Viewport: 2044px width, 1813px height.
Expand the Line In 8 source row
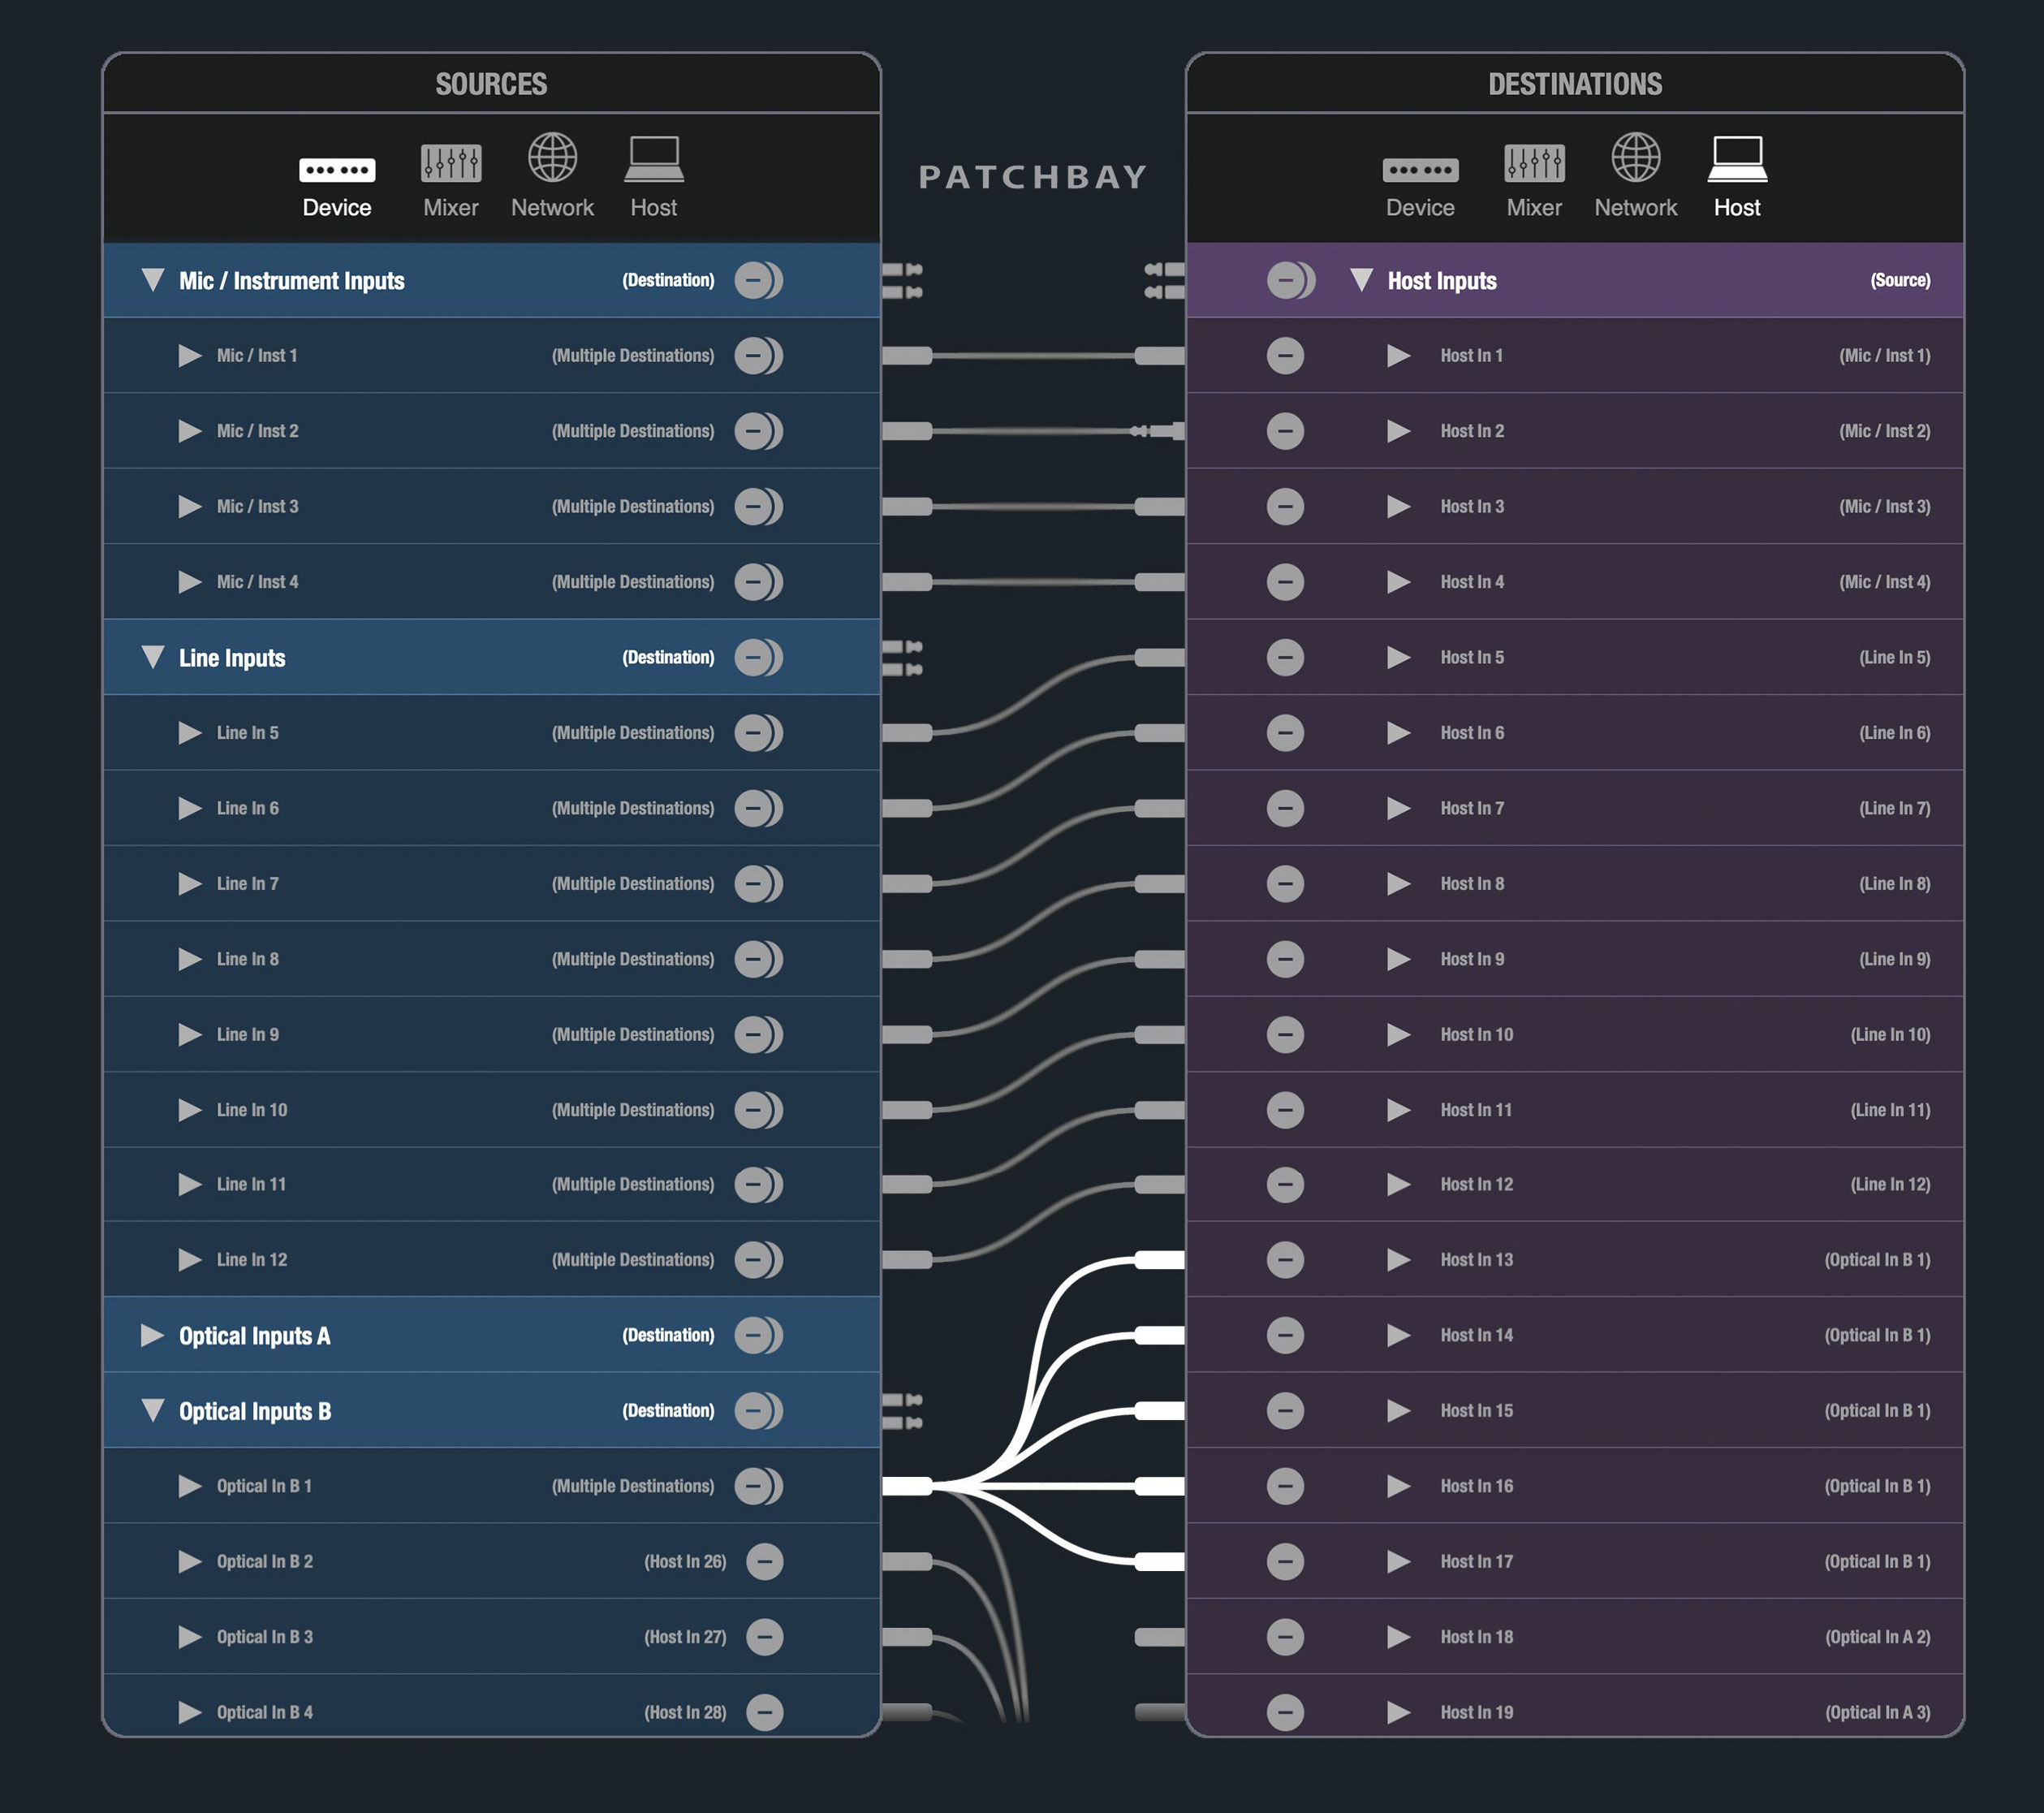point(190,959)
